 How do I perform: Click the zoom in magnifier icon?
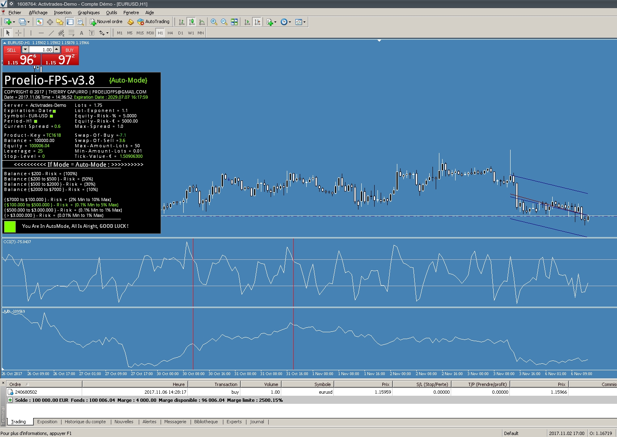pyautogui.click(x=214, y=22)
